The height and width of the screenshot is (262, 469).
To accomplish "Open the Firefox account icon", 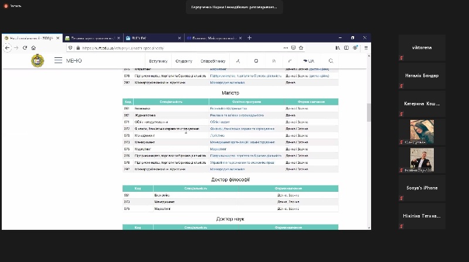I will click(x=355, y=48).
